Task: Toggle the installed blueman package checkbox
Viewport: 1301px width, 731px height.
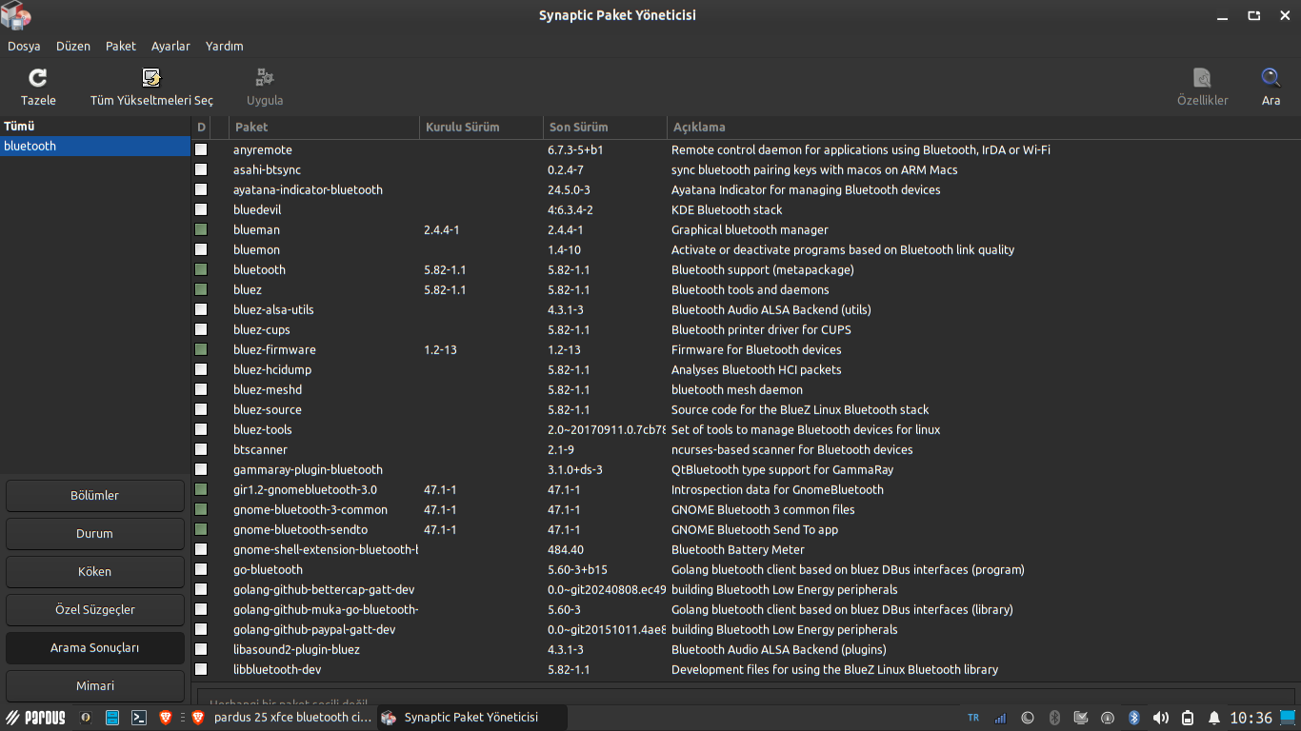Action: 201,229
